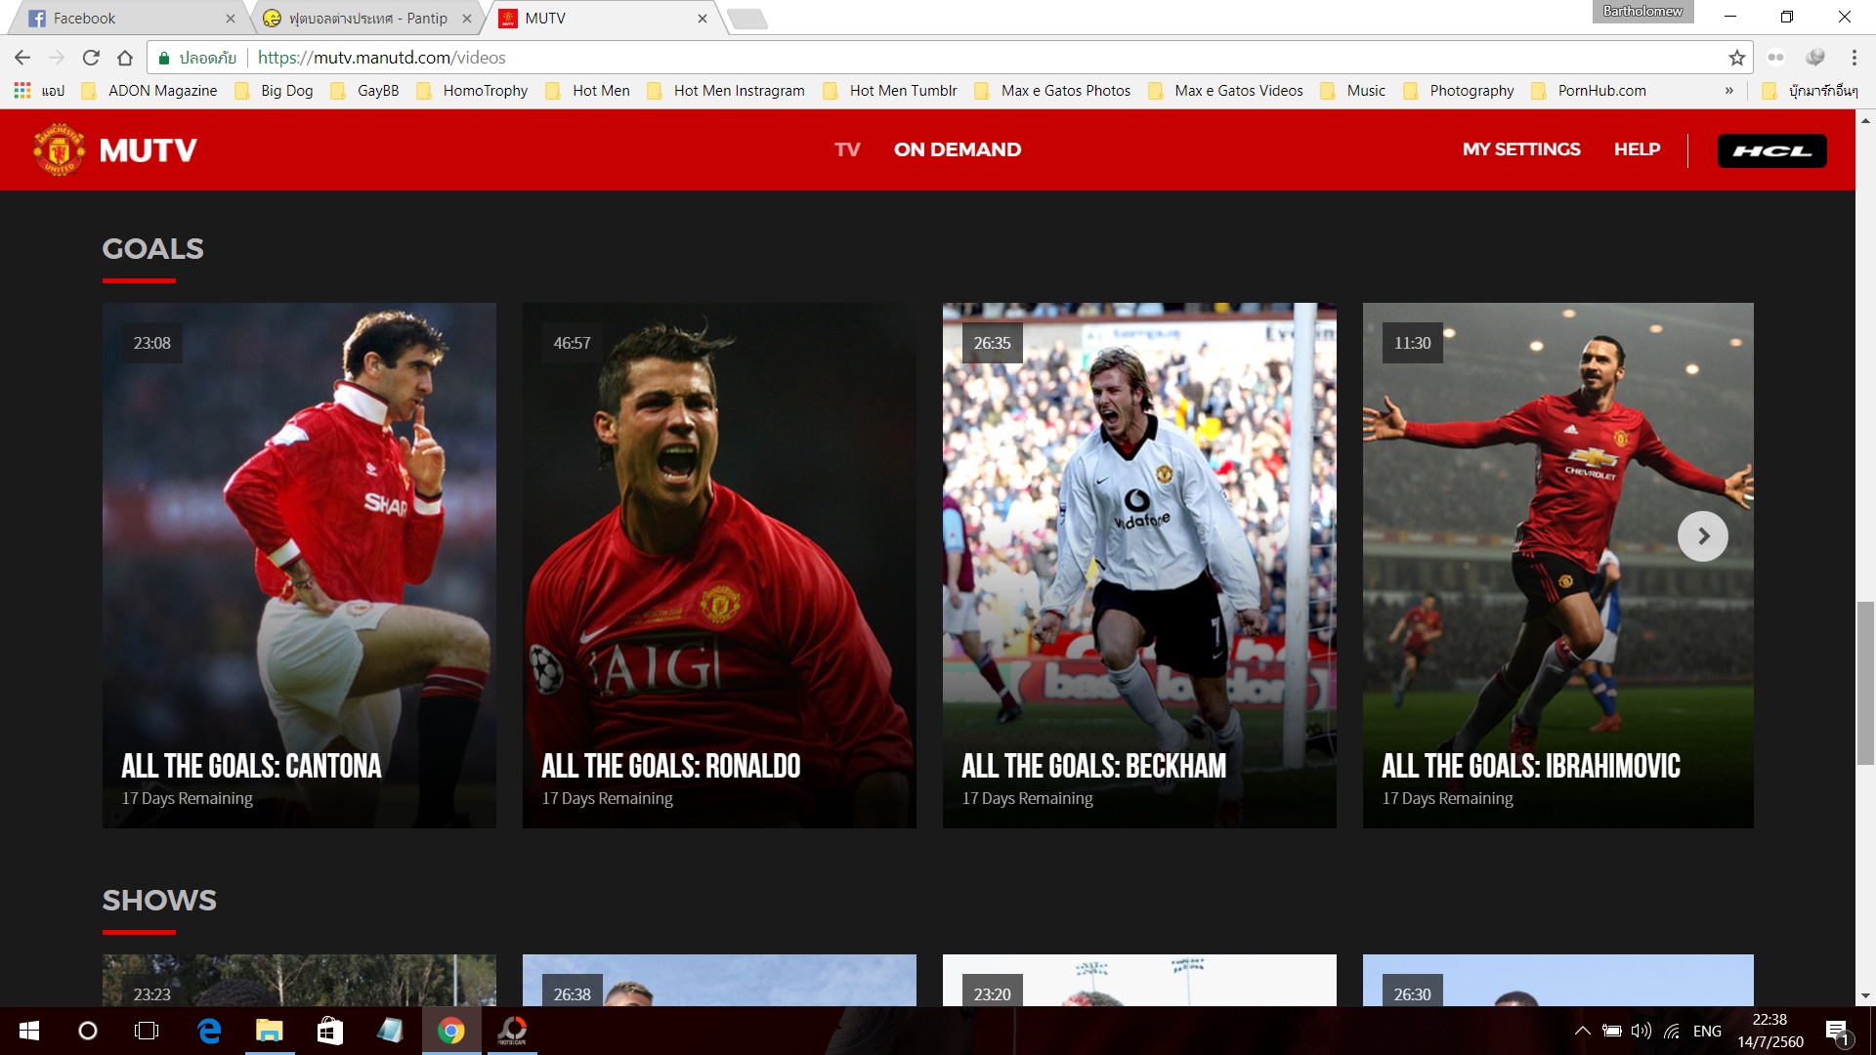
Task: Open Max e Gatos Videos bookmark folder
Action: click(1226, 90)
